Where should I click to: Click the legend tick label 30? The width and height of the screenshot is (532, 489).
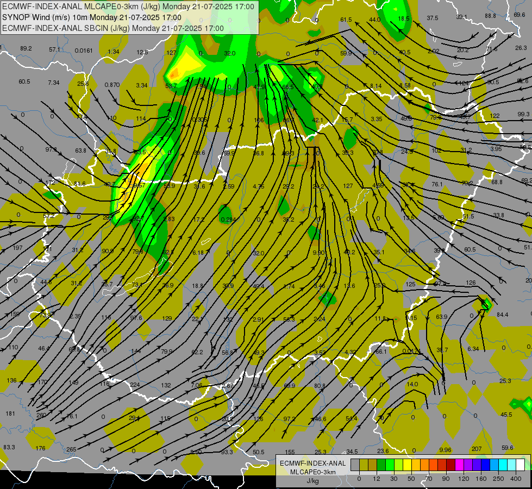pos(394,479)
